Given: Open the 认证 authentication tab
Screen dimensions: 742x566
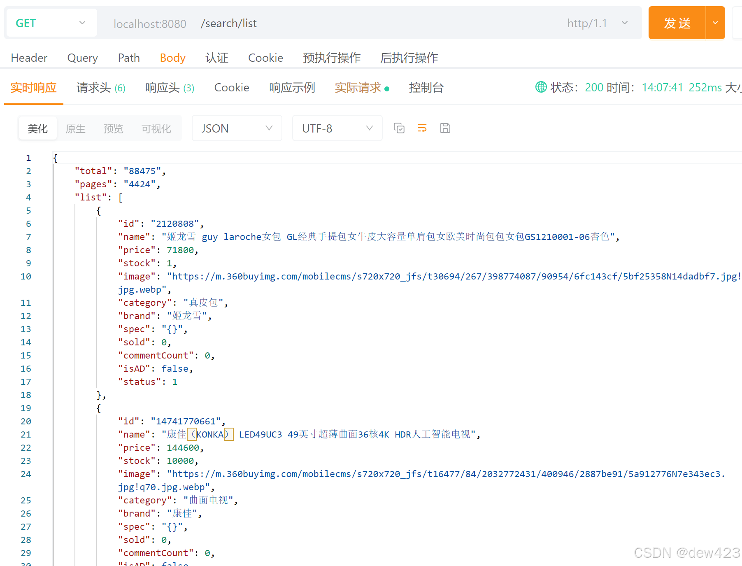Looking at the screenshot, I should [x=217, y=58].
